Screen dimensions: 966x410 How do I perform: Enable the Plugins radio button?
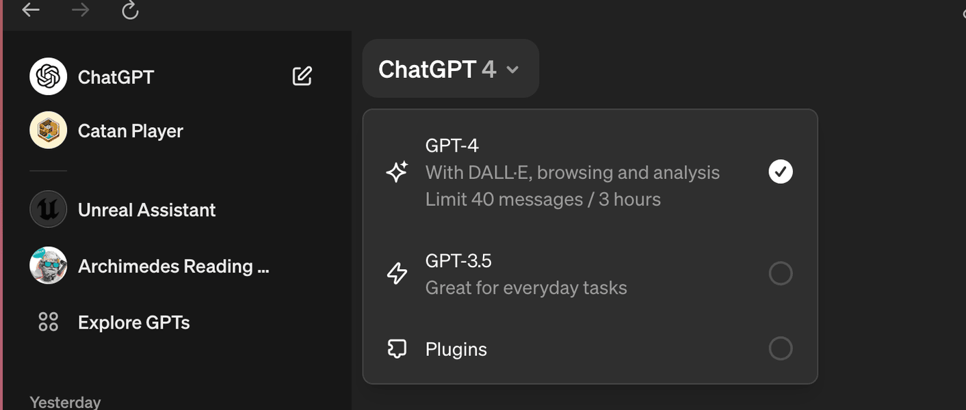click(x=780, y=348)
